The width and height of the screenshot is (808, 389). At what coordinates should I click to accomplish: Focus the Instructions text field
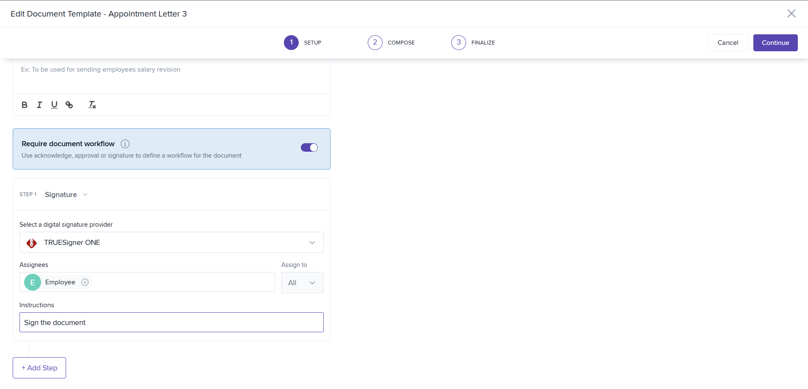tap(172, 322)
